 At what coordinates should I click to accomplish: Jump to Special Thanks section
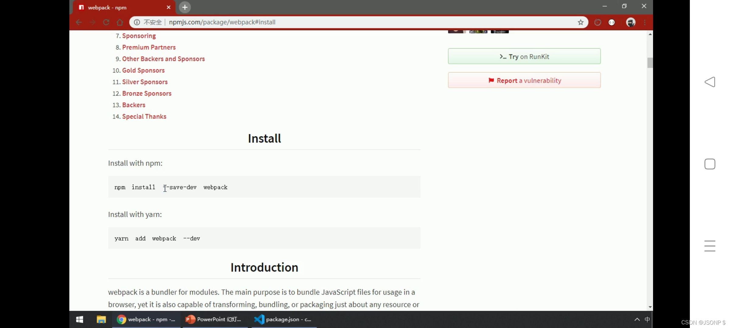click(x=144, y=117)
